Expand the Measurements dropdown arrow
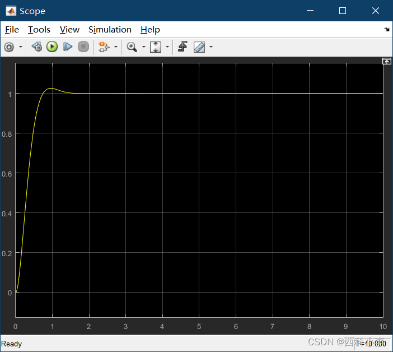The width and height of the screenshot is (393, 352). click(x=211, y=47)
